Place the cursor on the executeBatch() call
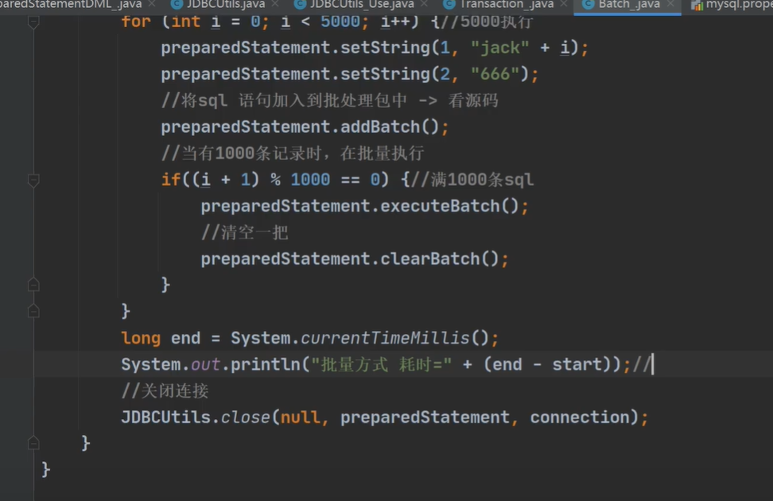Viewport: 773px width, 501px height. coord(449,206)
